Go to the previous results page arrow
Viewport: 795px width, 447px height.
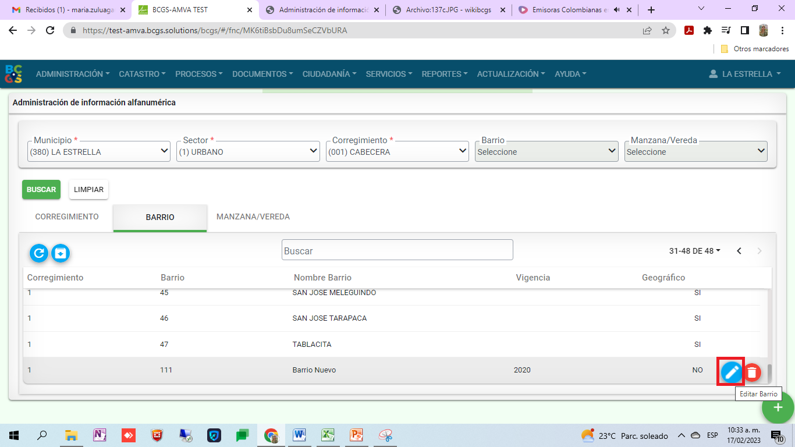[x=739, y=251]
